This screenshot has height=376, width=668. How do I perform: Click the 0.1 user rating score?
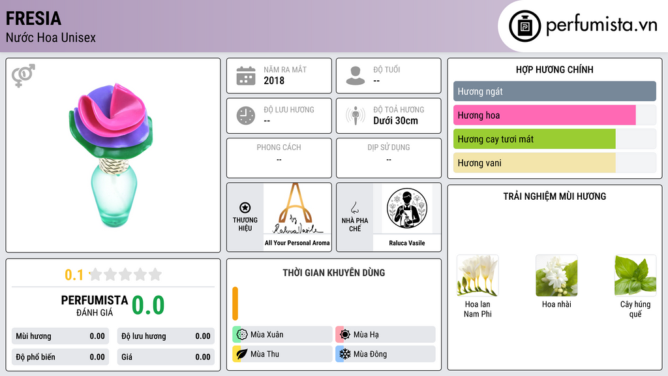point(74,275)
